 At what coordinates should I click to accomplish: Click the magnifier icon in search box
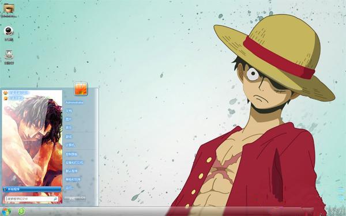(x=55, y=199)
